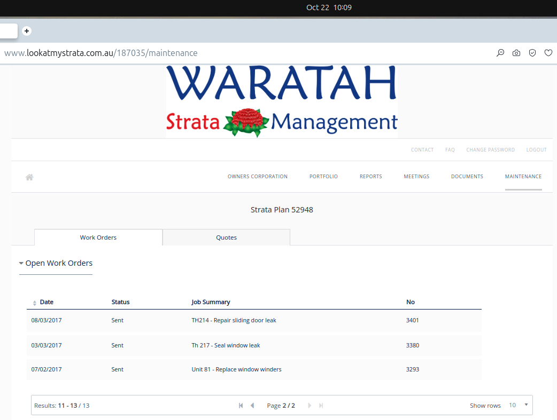Open the FAQ link

[x=450, y=150]
